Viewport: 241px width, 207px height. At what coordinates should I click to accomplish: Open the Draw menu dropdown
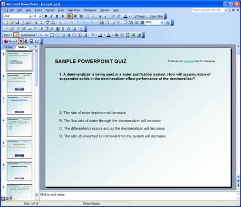coord(8,35)
